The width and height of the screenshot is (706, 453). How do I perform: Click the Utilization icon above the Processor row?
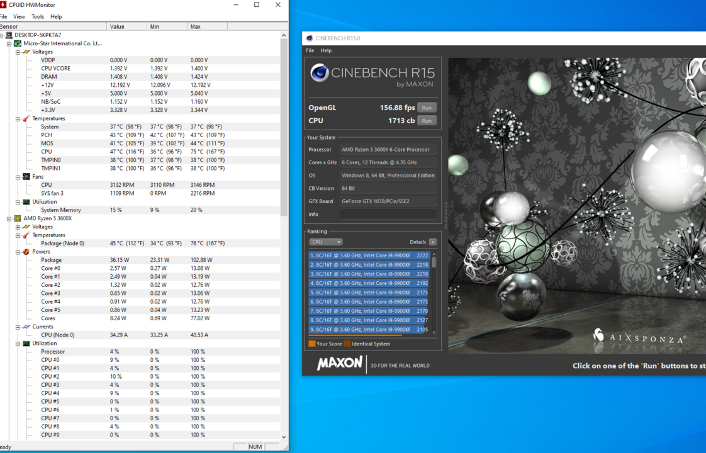pyautogui.click(x=26, y=343)
